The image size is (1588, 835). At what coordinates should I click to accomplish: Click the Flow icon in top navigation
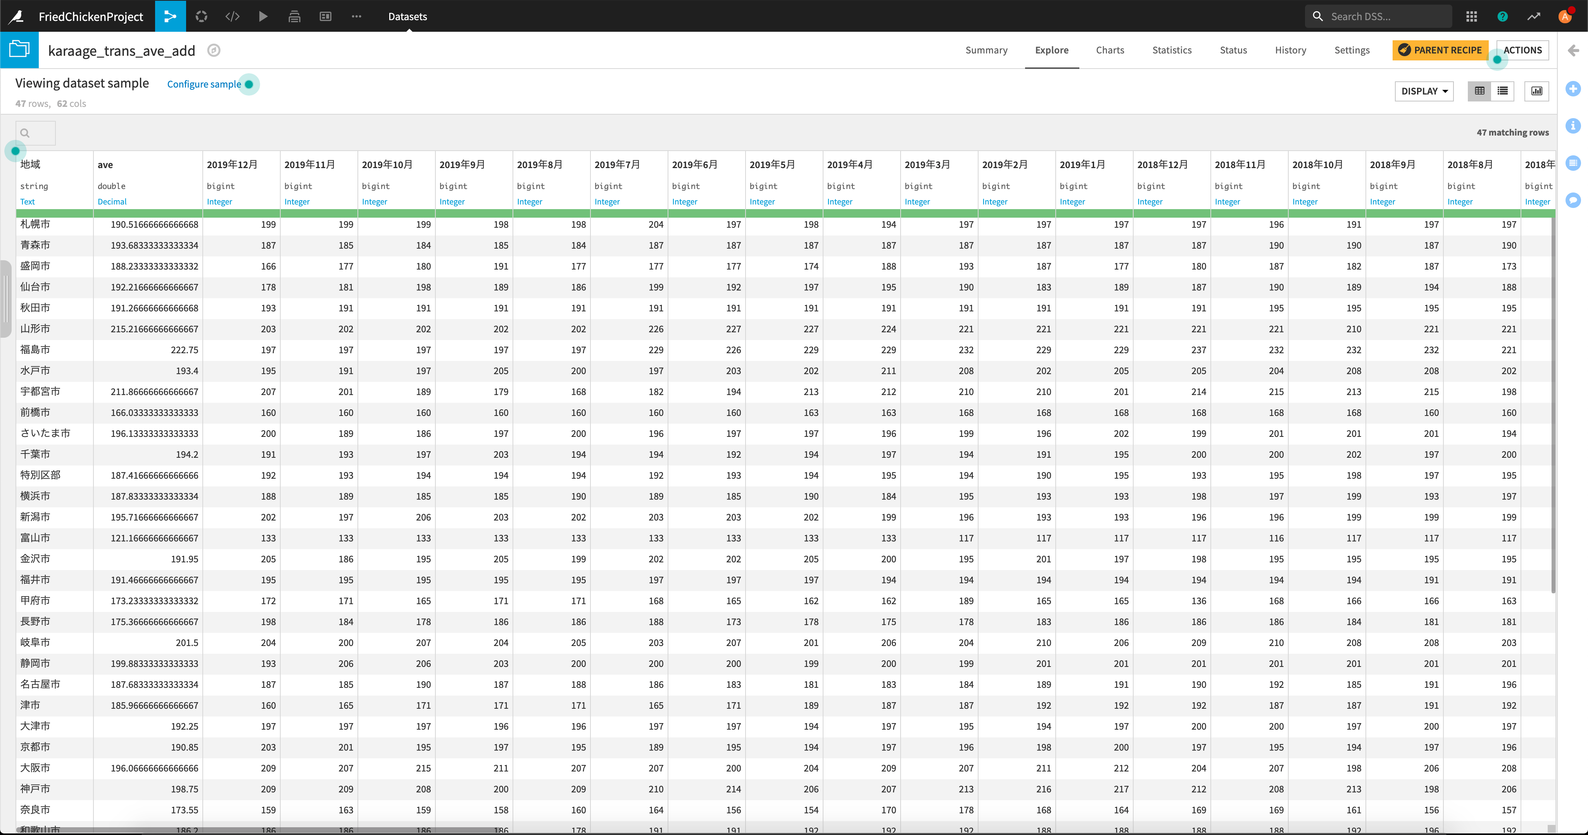coord(170,17)
